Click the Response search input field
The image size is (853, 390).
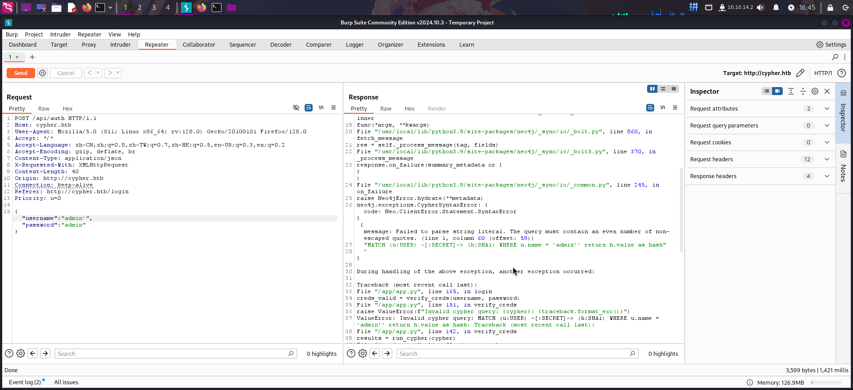point(517,354)
